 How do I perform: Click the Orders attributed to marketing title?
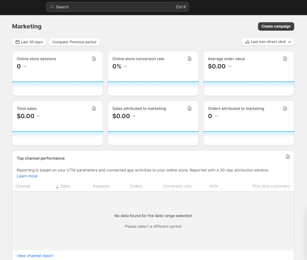pos(236,109)
